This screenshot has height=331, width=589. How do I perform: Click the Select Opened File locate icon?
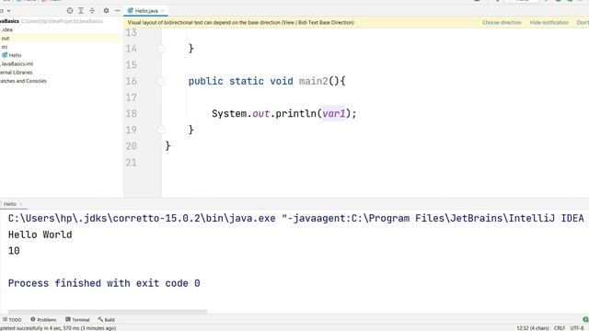pos(70,11)
